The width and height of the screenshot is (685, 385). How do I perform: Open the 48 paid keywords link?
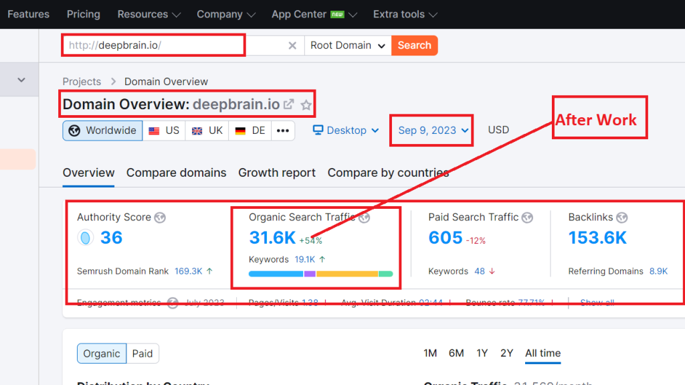(480, 271)
